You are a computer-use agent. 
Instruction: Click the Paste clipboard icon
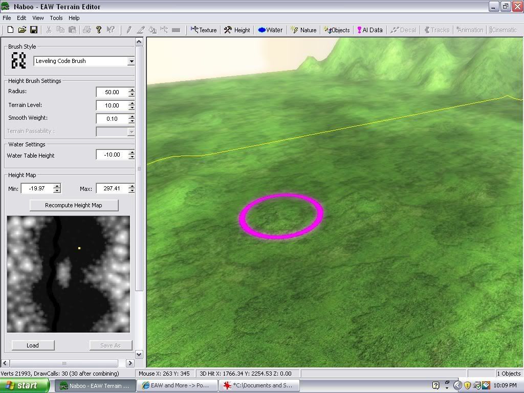pyautogui.click(x=72, y=30)
